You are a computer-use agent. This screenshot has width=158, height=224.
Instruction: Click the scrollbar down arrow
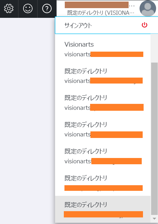tap(154, 219)
